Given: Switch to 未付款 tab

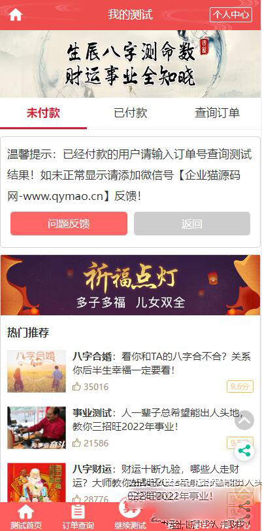Looking at the screenshot, I should 43,113.
